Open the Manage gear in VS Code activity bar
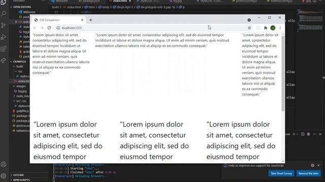The image size is (325, 182). (4, 176)
